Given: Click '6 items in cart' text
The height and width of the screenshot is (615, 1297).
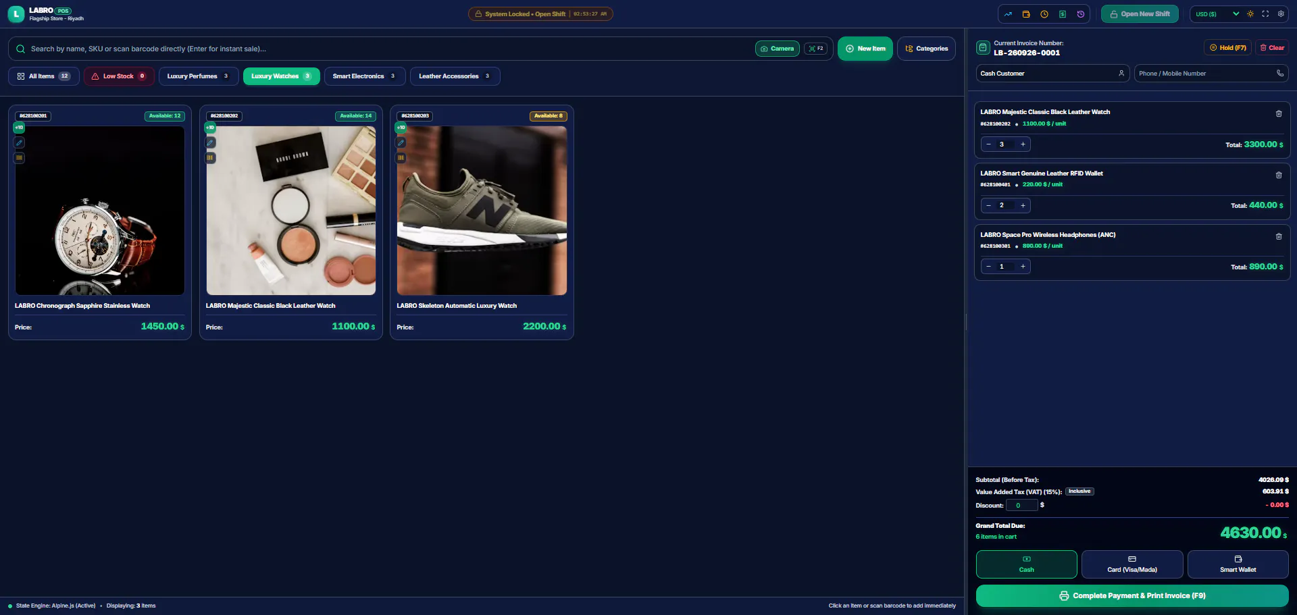Looking at the screenshot, I should pos(996,537).
